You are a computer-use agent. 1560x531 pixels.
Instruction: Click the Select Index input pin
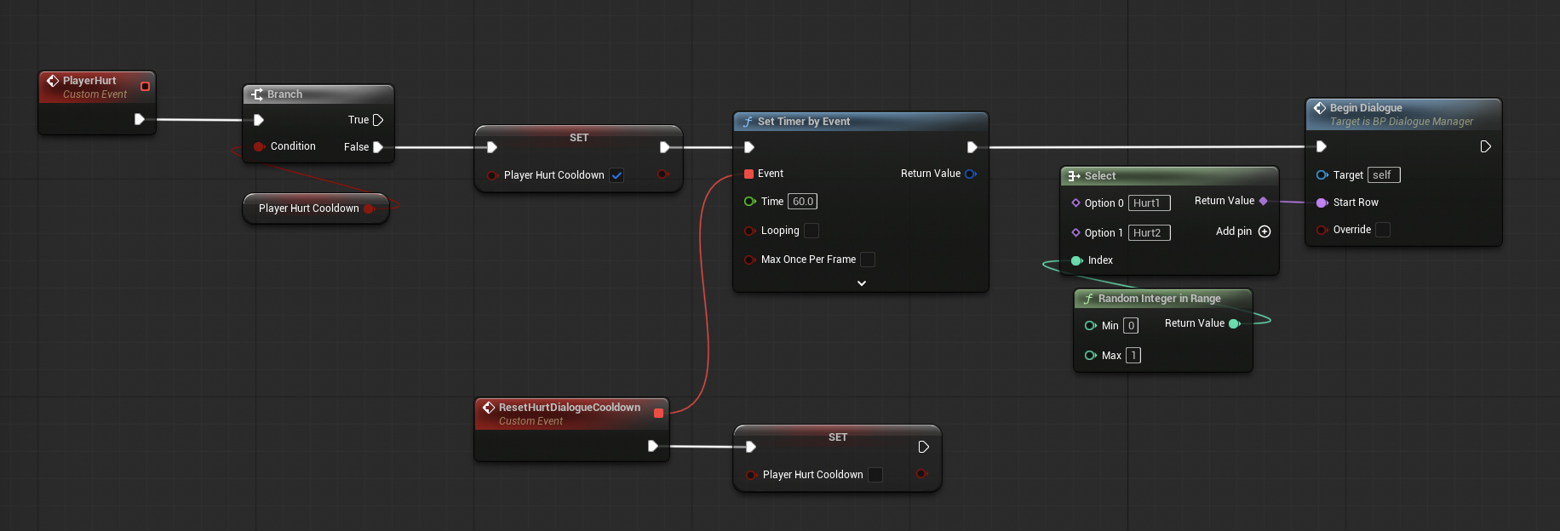(1076, 260)
